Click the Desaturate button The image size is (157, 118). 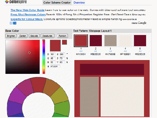48,36
